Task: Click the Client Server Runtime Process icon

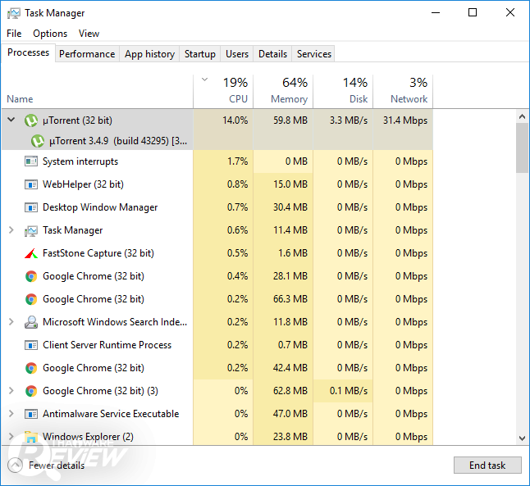Action: [x=31, y=345]
